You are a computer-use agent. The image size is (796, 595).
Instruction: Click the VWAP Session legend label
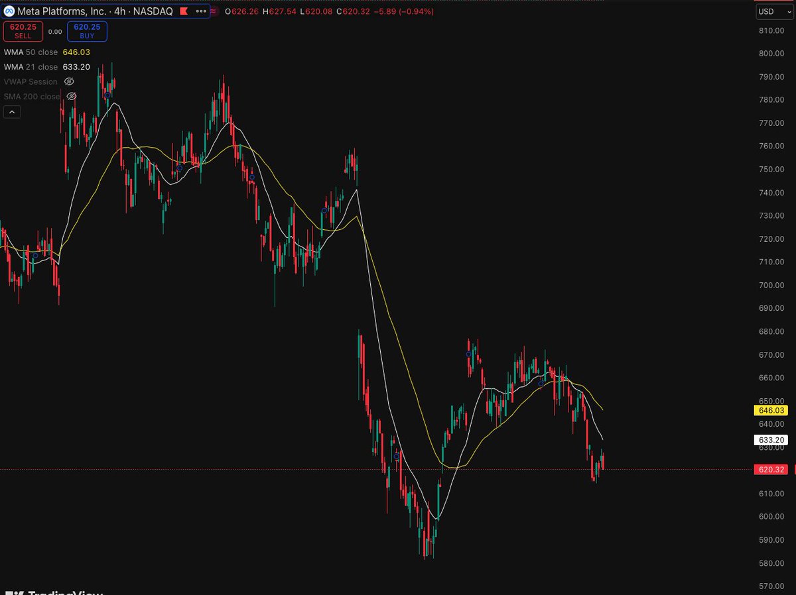pyautogui.click(x=31, y=81)
